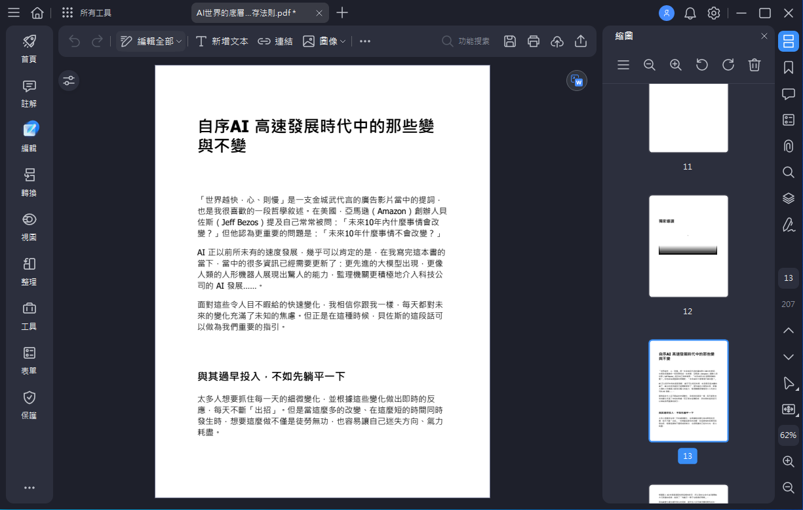Open the attachments paperclip panel
Viewport: 803px width, 510px height.
788,146
